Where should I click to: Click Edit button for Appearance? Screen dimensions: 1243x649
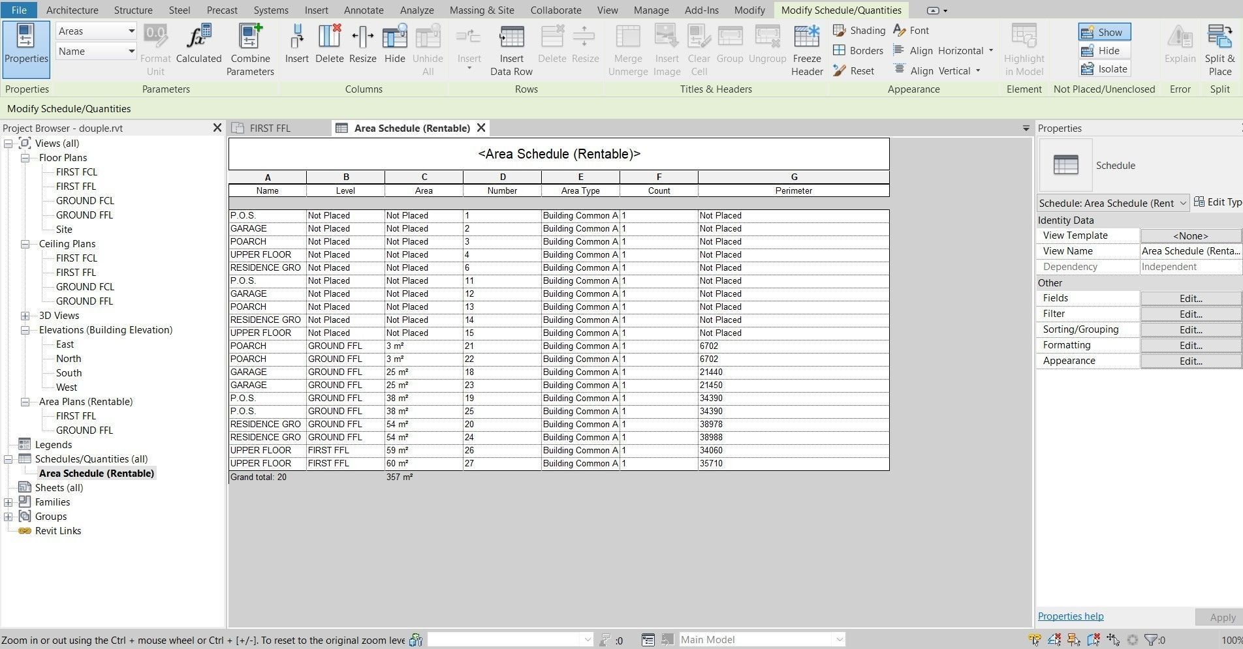click(x=1191, y=361)
